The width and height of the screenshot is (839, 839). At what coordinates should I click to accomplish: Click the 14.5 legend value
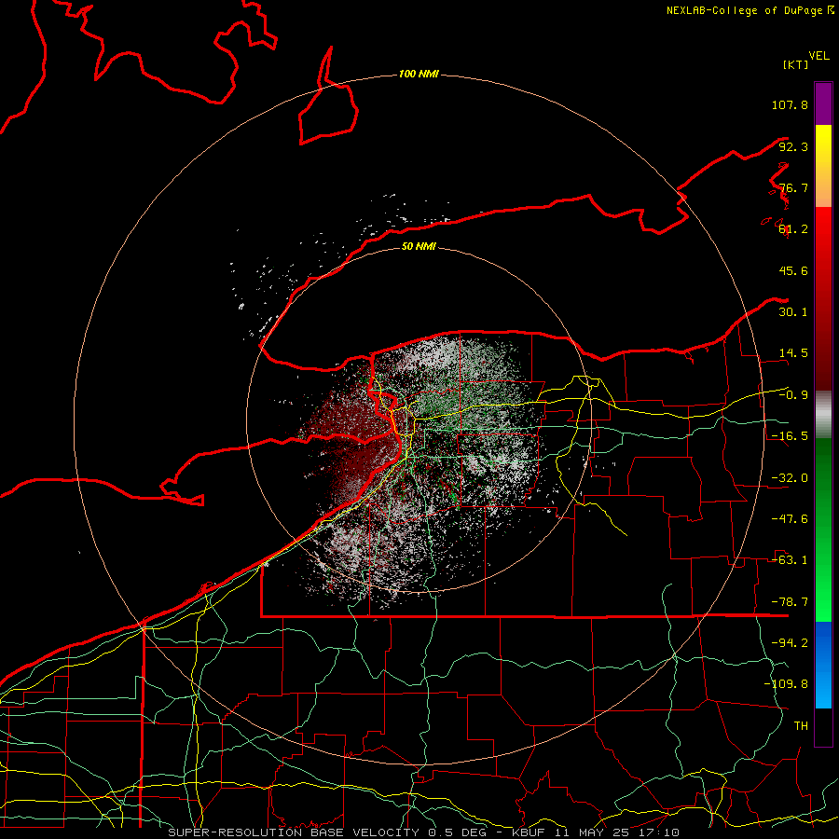pyautogui.click(x=793, y=353)
